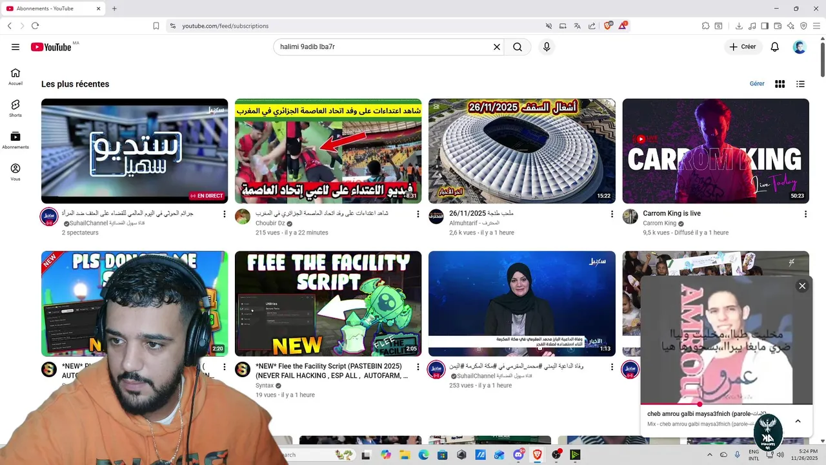Run search with the magnifier button
This screenshot has height=465, width=826.
click(518, 47)
